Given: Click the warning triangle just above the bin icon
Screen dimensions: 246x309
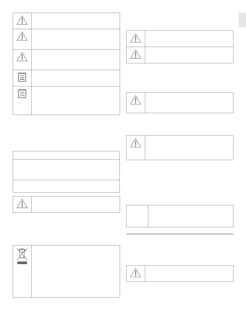Looking at the screenshot, I should point(22,204).
